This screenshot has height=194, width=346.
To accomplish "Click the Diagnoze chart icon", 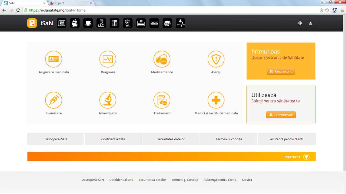I will pos(108,59).
